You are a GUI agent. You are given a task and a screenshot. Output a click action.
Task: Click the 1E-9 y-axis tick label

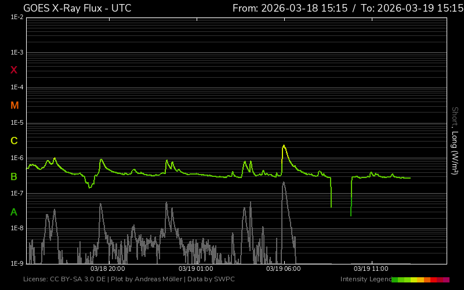coord(17,264)
